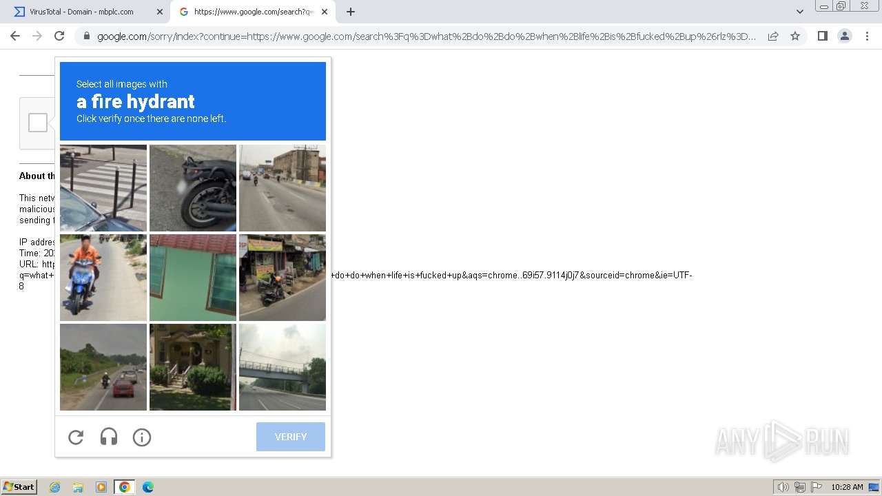Select the rider in orange shirt tile
This screenshot has width=882, height=496.
[x=103, y=278]
